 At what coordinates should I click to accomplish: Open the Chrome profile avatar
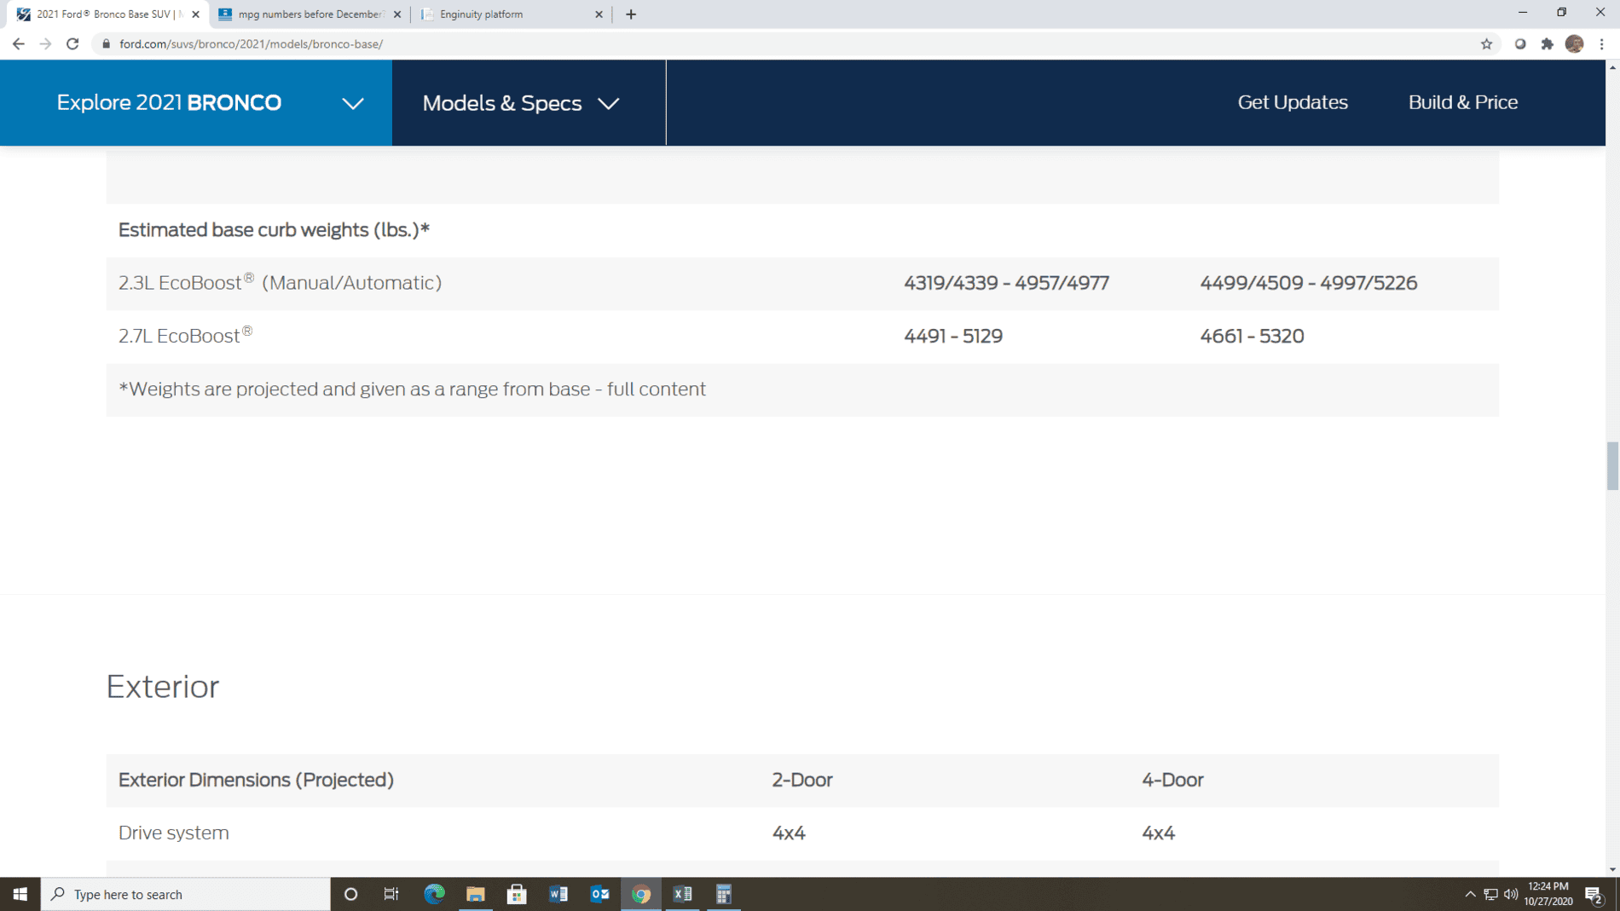[1574, 43]
